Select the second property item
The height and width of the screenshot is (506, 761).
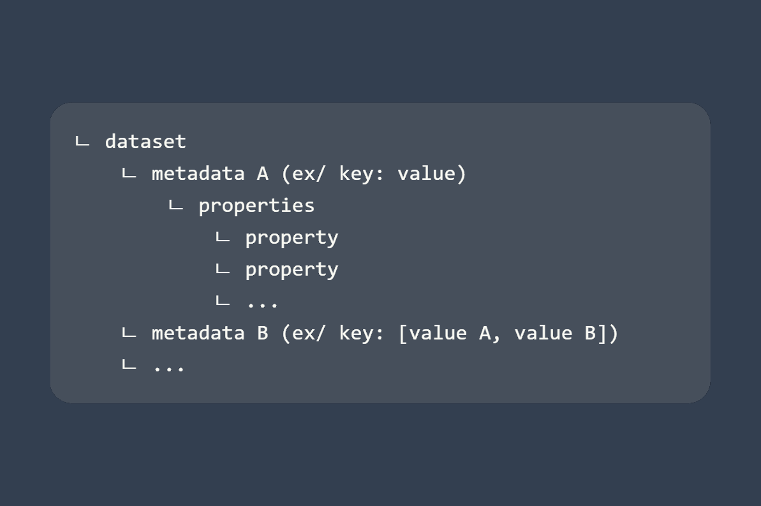pos(291,270)
